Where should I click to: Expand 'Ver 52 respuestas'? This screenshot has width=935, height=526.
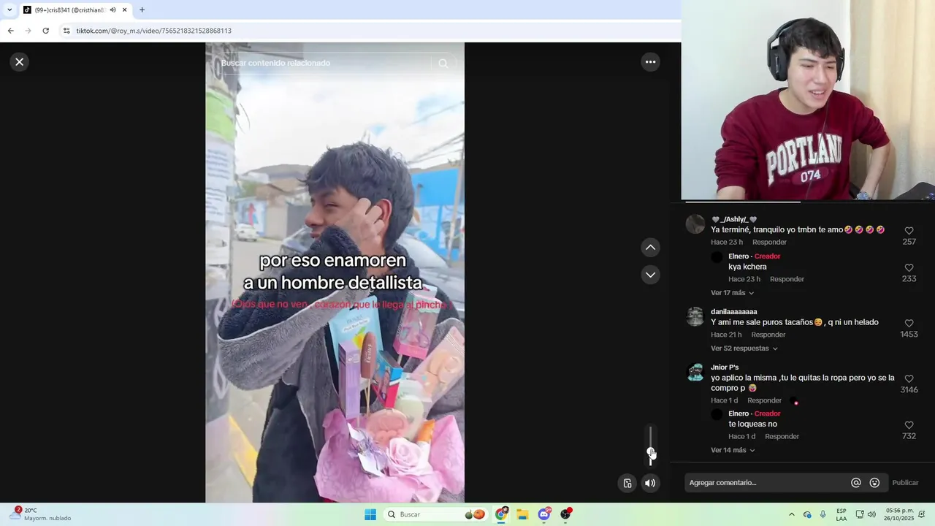(x=744, y=348)
